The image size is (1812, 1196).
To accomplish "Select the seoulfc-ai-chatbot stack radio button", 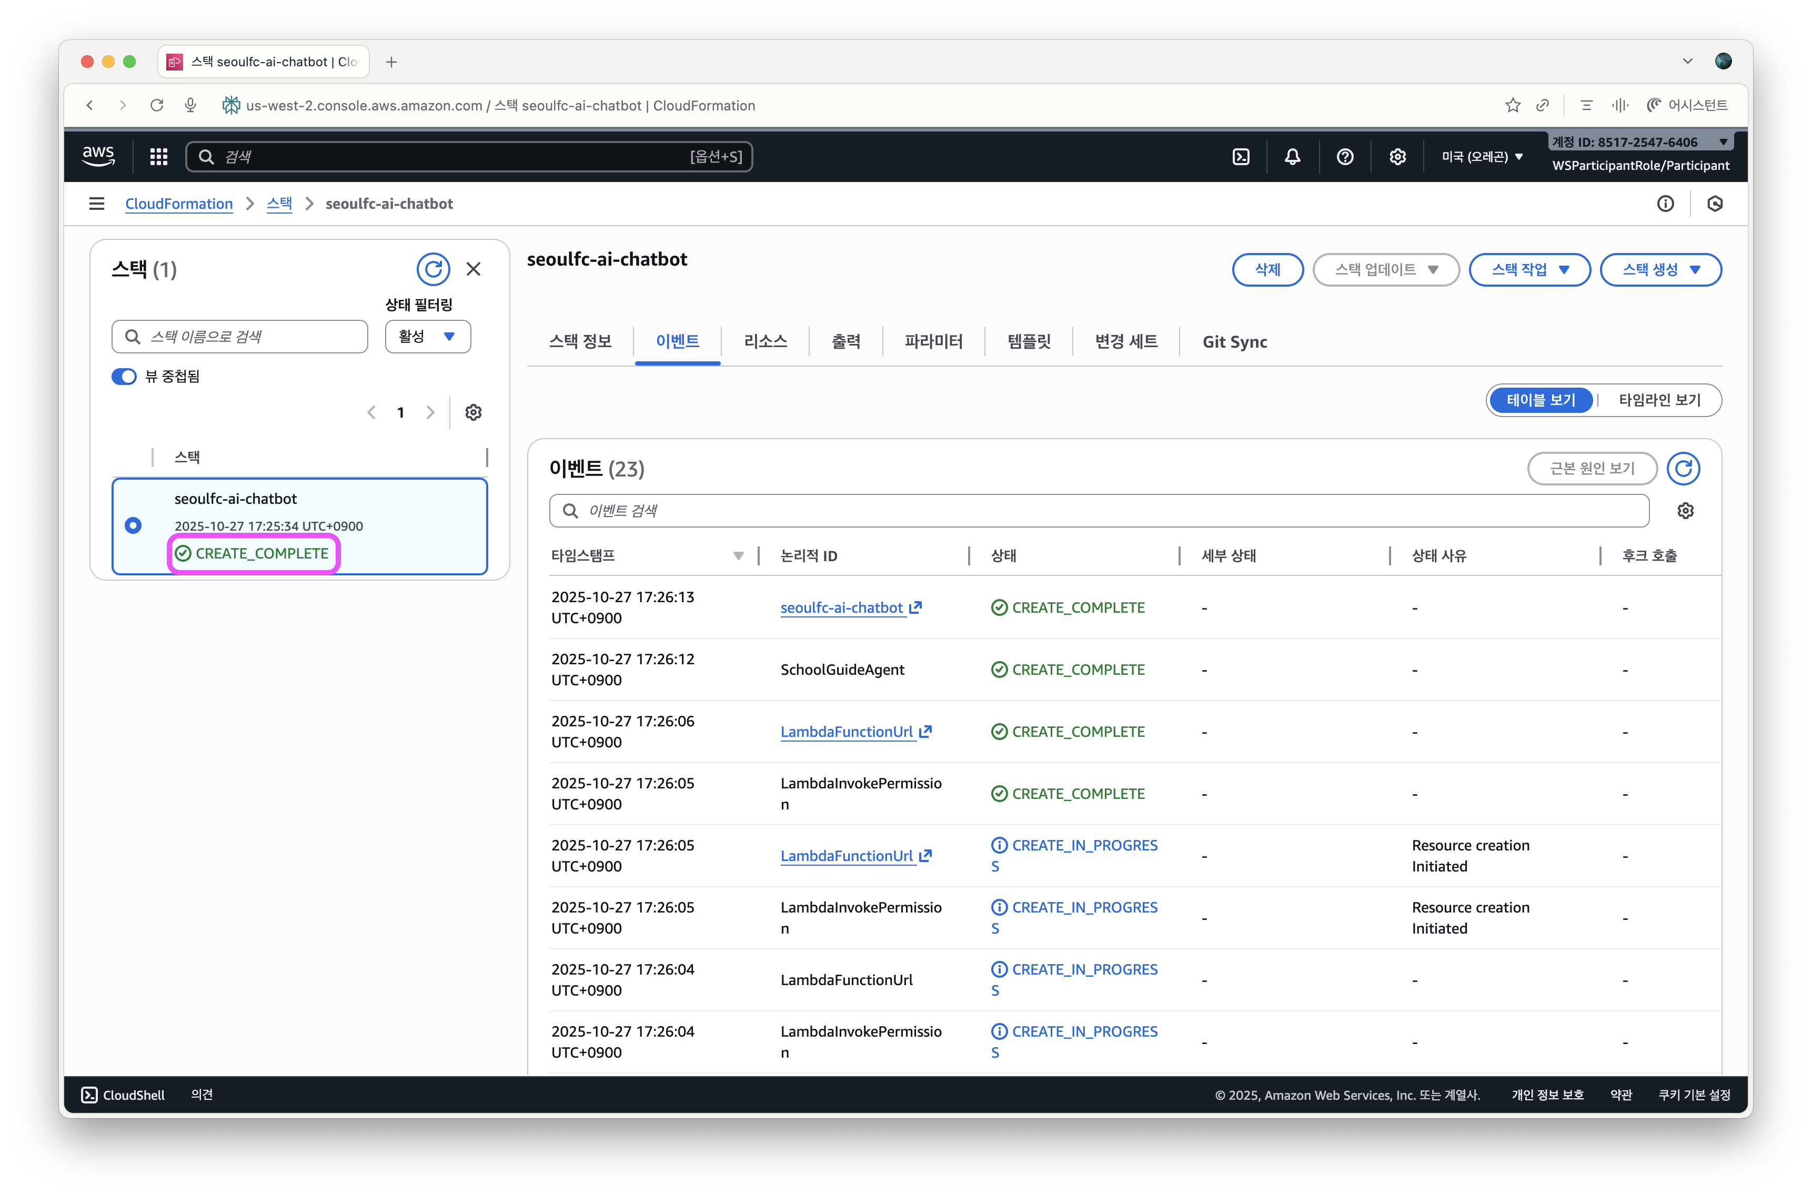I will [133, 525].
